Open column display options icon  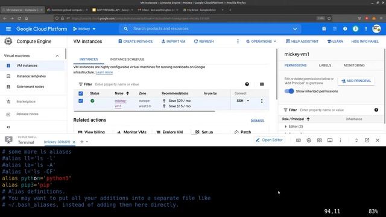(x=262, y=84)
